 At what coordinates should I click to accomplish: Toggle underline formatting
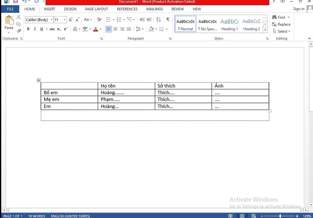[x=42, y=29]
